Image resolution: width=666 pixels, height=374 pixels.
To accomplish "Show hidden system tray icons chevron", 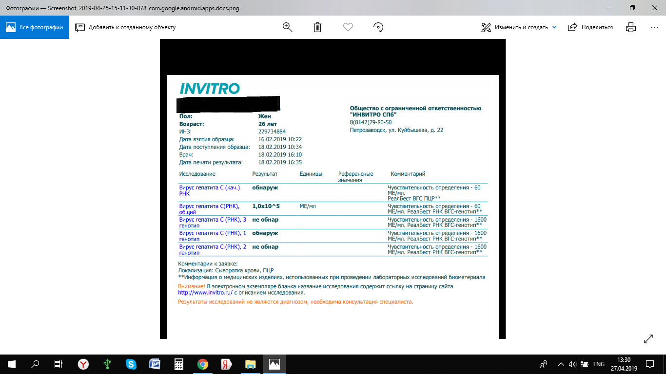I will coord(561,364).
